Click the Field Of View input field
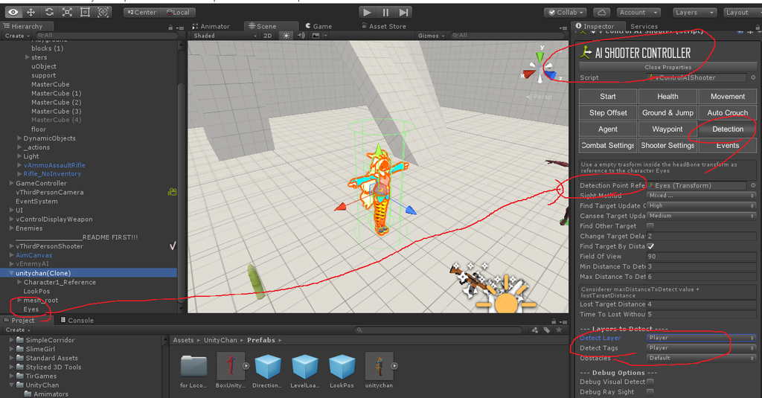This screenshot has height=398, width=762. (701, 256)
